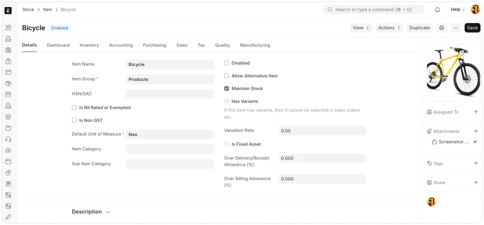Click the Save button
The width and height of the screenshot is (484, 225).
[x=472, y=28]
